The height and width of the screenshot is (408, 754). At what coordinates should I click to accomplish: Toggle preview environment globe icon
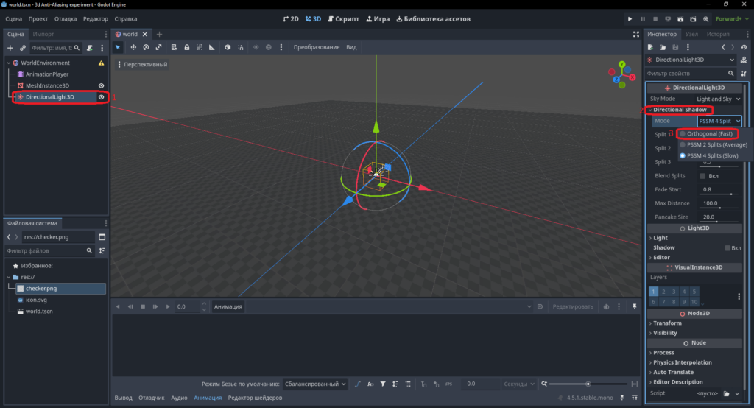(268, 47)
